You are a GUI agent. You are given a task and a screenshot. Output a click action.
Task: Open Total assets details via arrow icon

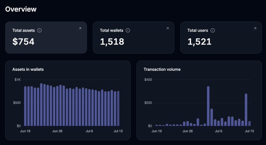point(80,29)
